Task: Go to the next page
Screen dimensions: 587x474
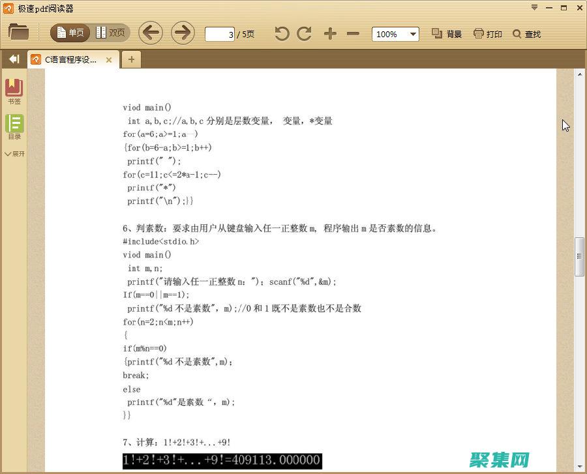Action: click(x=183, y=33)
